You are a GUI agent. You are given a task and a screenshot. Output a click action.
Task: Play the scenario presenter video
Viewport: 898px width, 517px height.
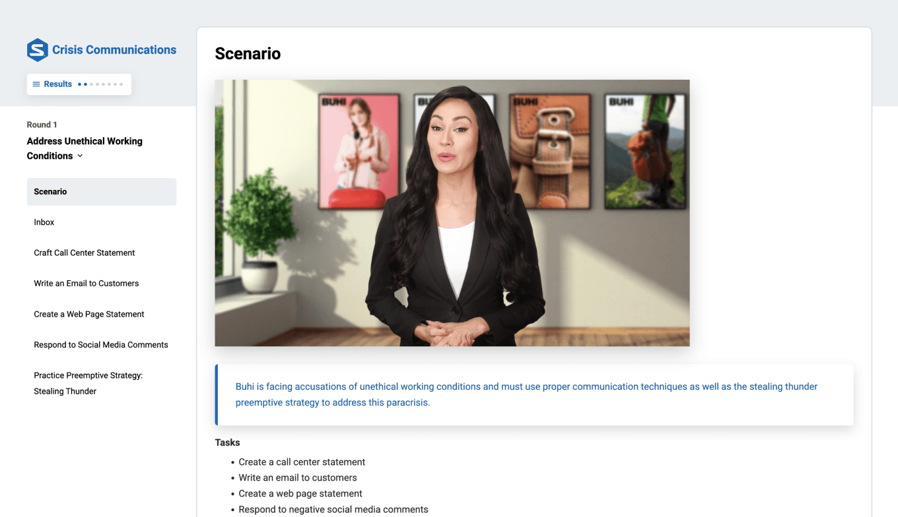click(x=452, y=213)
